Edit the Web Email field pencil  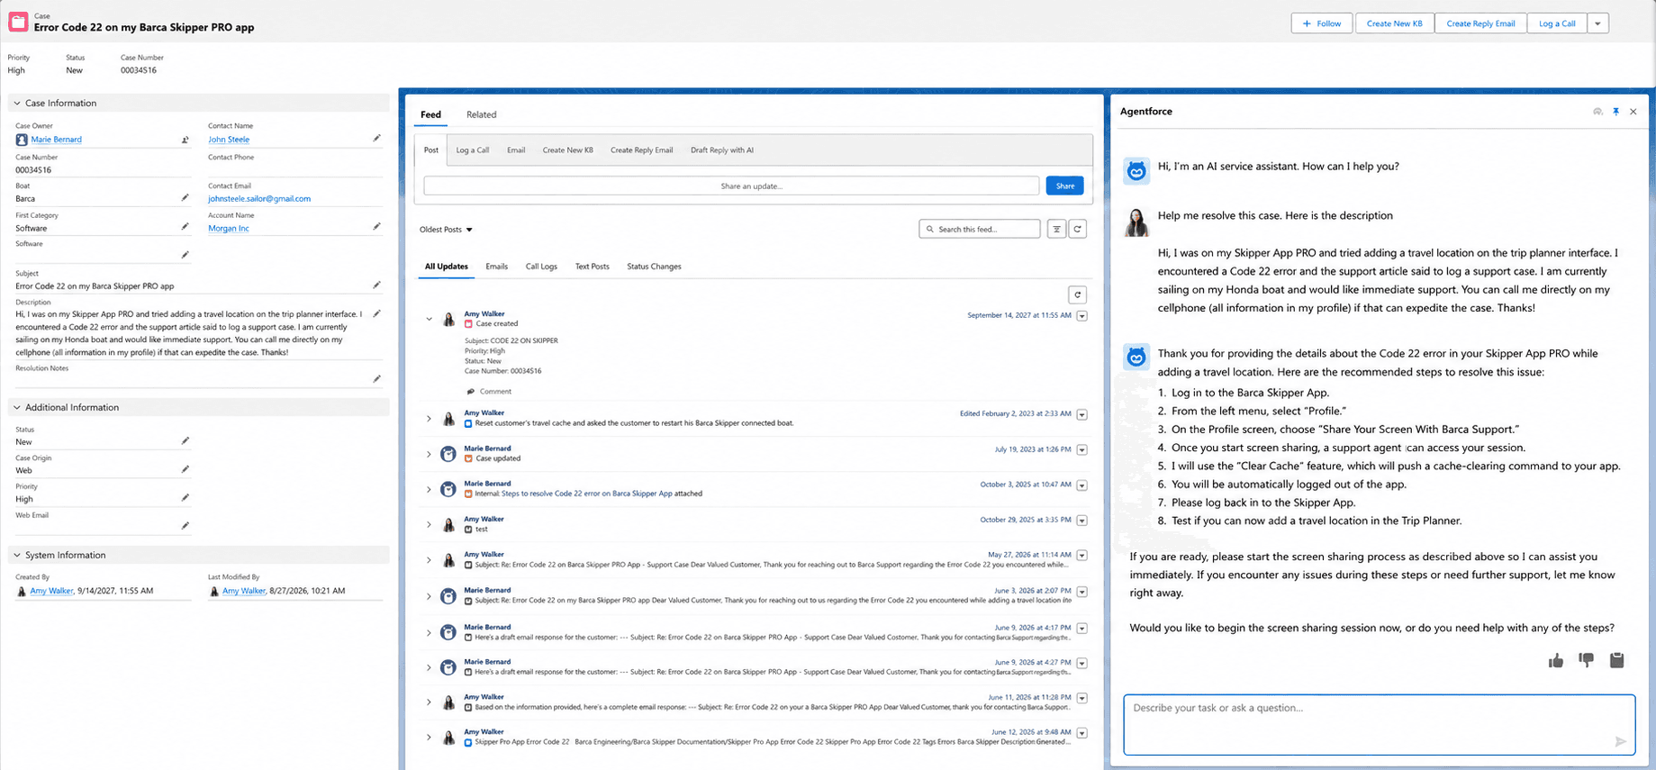(185, 526)
